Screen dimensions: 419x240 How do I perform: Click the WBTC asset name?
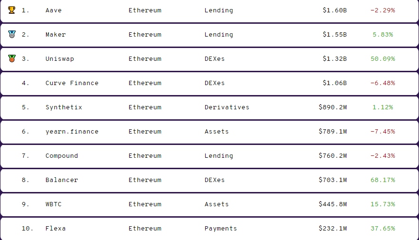point(54,204)
